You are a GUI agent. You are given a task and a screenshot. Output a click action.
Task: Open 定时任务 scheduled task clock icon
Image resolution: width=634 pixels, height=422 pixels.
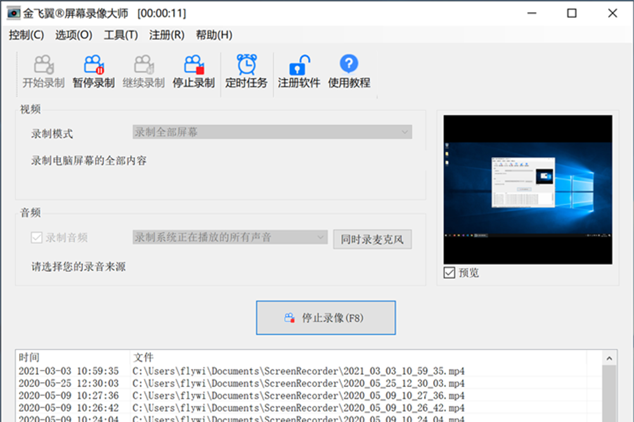point(246,65)
